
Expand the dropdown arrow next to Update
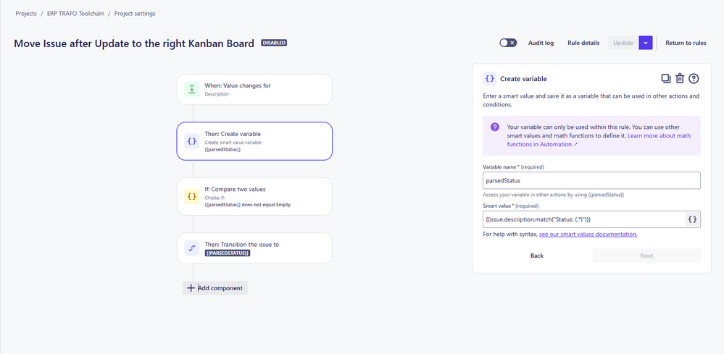pyautogui.click(x=646, y=43)
